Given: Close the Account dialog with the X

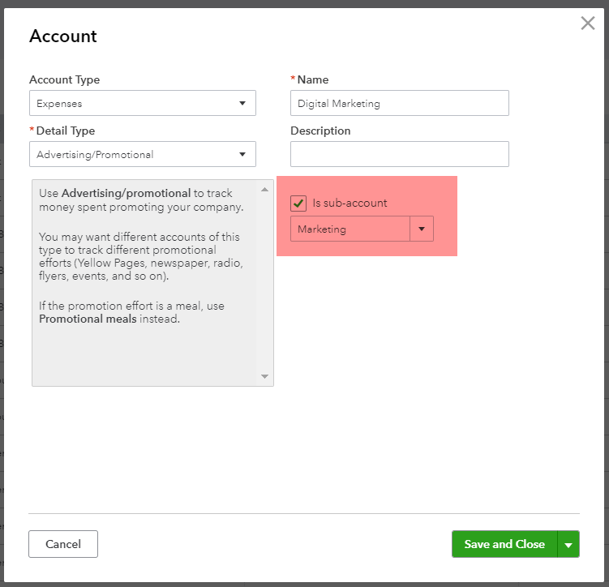Looking at the screenshot, I should [x=588, y=24].
